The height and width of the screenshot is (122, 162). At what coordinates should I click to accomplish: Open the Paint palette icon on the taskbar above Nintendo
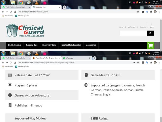[x=29, y=53]
